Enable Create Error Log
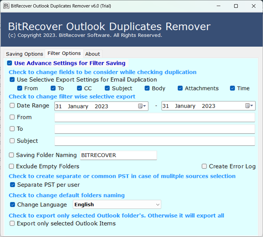This screenshot has width=263, height=237. click(204, 166)
